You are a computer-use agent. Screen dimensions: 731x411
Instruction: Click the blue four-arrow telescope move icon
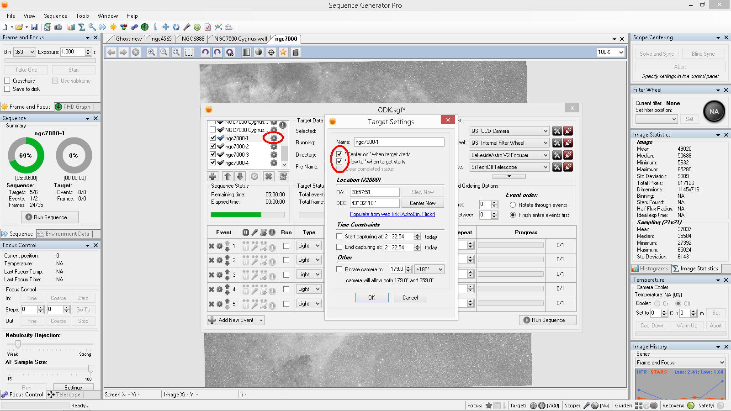[x=166, y=27]
